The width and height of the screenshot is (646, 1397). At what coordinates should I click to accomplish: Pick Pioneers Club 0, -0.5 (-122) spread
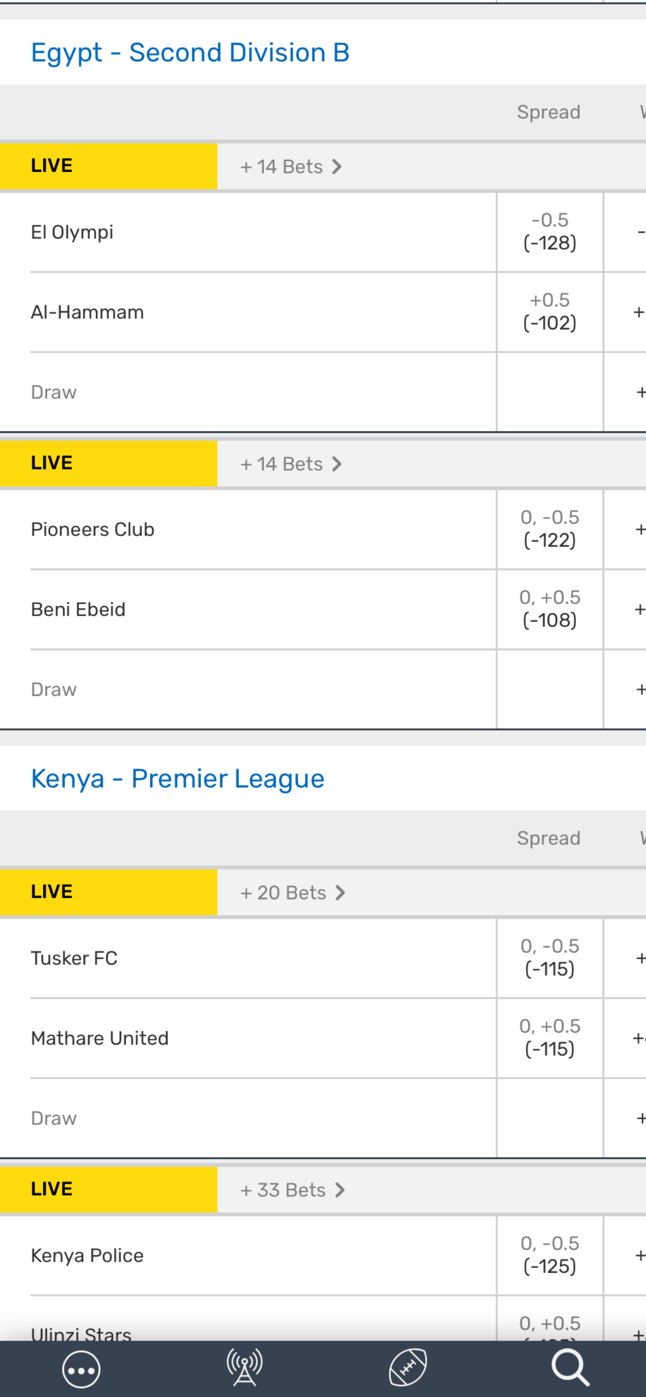click(549, 529)
